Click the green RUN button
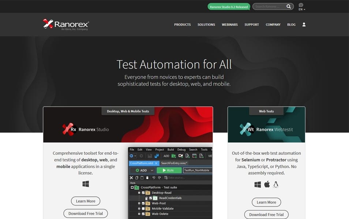The image size is (349, 219). pyautogui.click(x=169, y=170)
